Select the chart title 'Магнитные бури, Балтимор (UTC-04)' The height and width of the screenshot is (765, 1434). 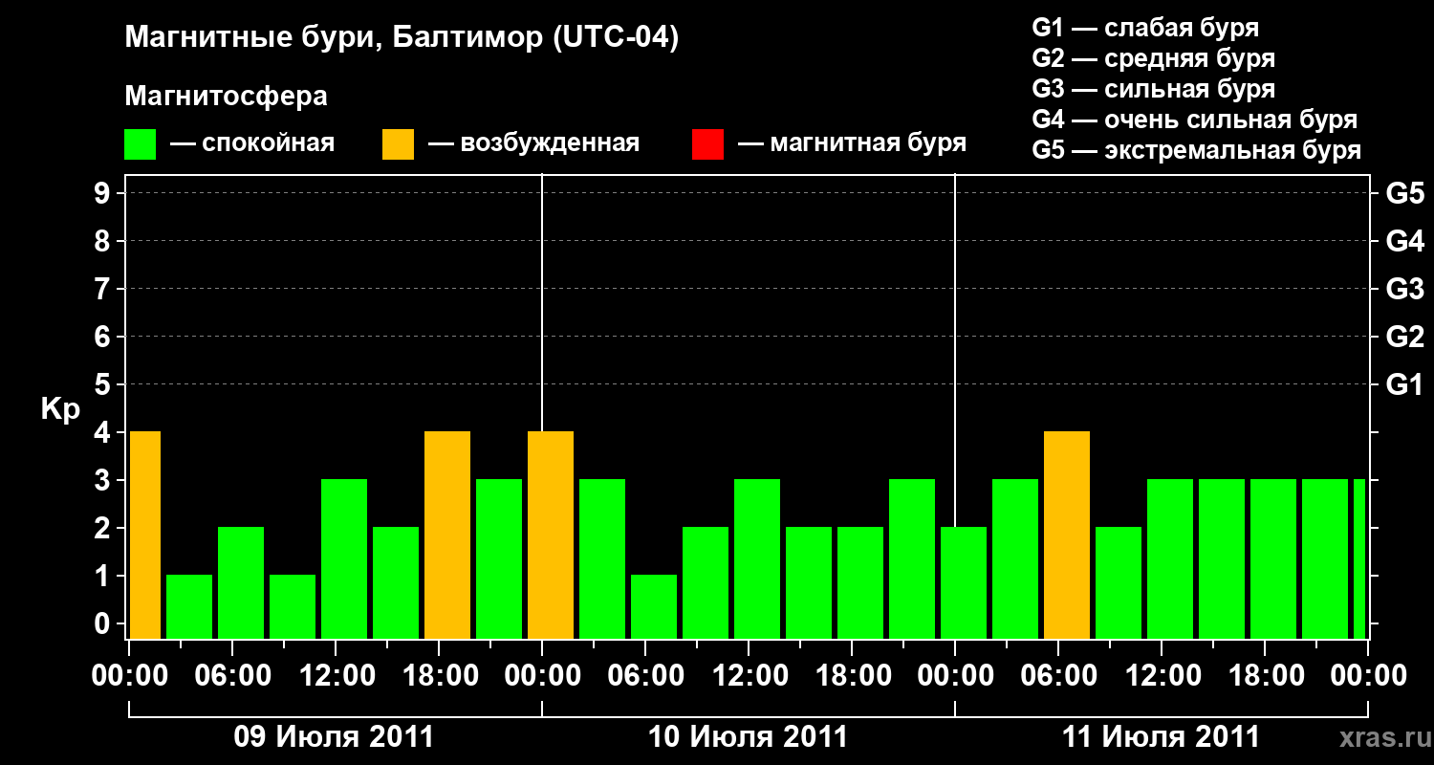coord(402,39)
